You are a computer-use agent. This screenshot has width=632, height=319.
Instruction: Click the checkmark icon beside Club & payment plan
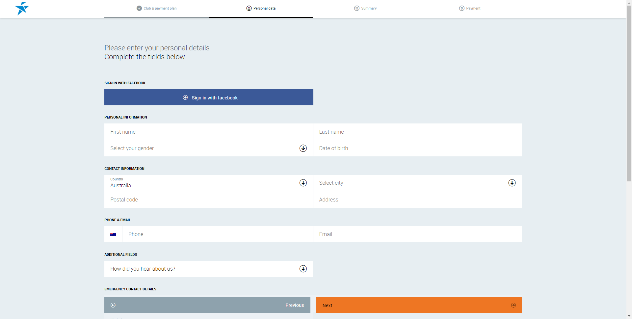(x=139, y=8)
